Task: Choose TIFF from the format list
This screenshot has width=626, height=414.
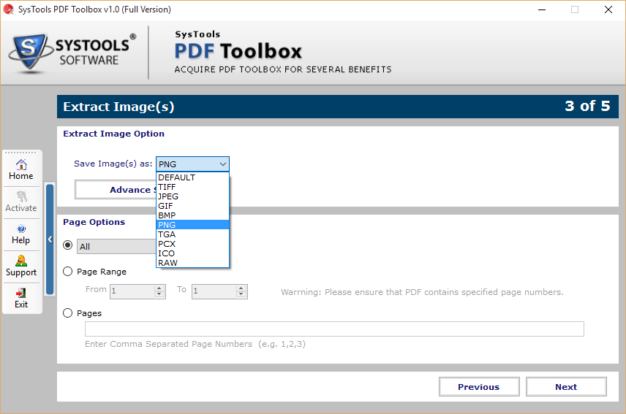Action: click(x=192, y=187)
